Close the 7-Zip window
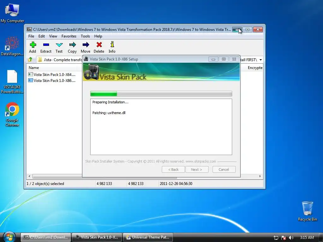The image size is (323, 242). click(x=258, y=30)
